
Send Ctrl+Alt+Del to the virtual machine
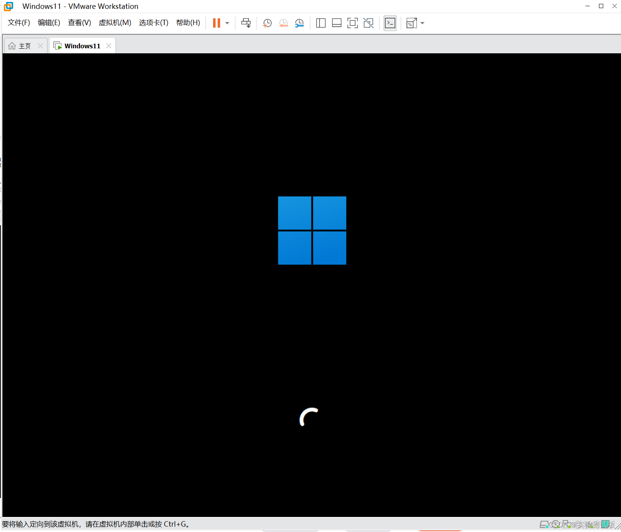point(246,23)
